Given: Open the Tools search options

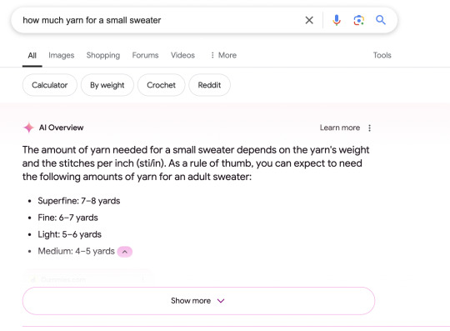Looking at the screenshot, I should (x=382, y=55).
